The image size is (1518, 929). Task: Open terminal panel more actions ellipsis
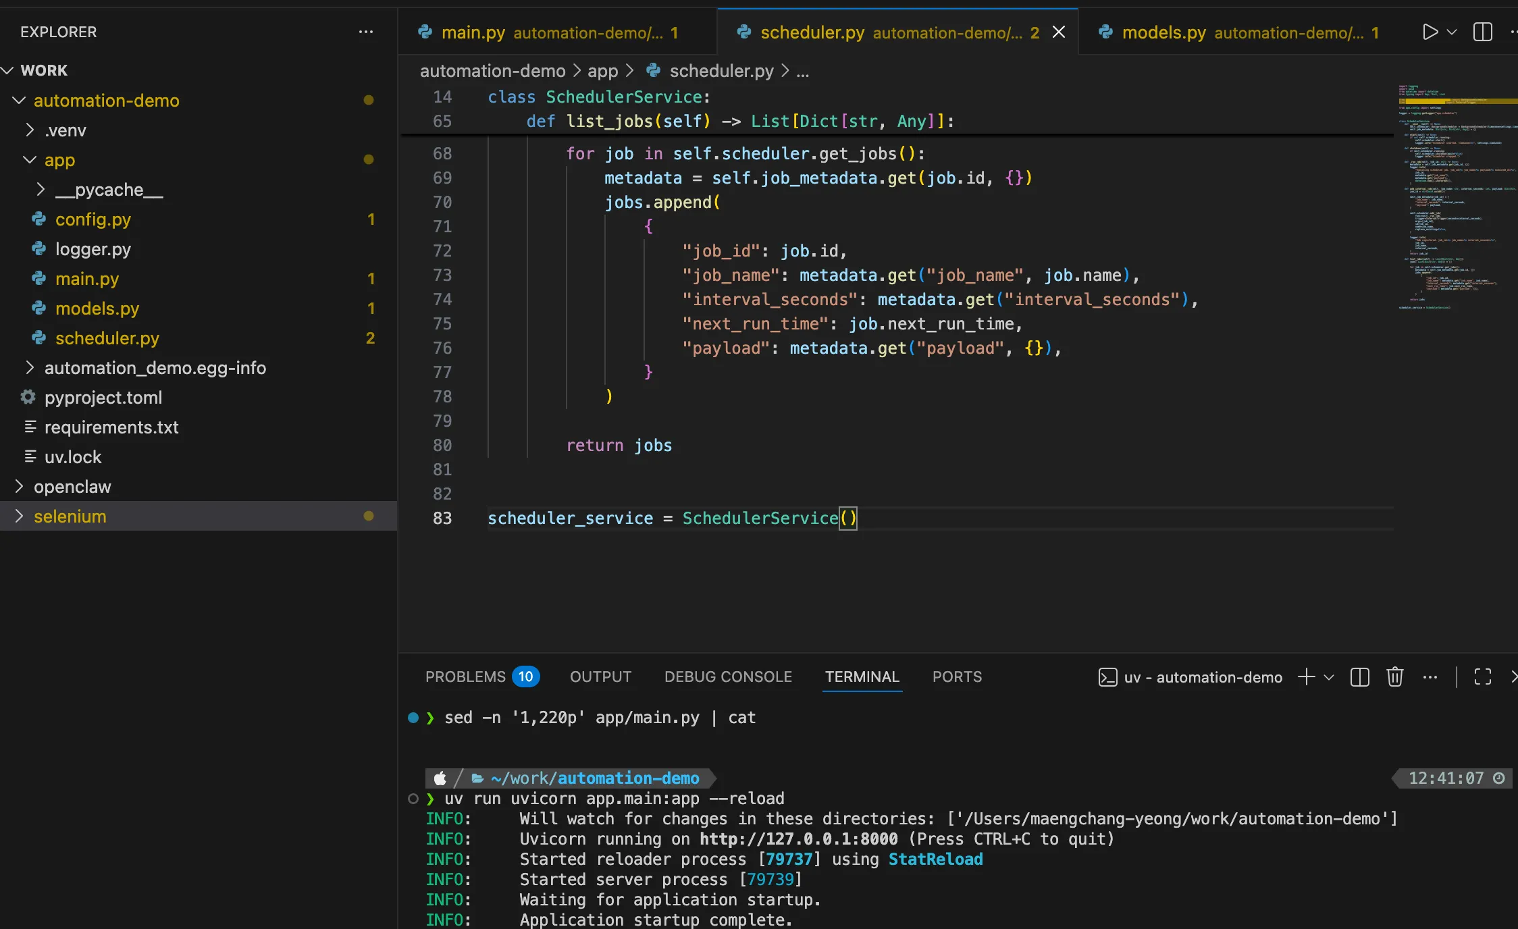1430,676
